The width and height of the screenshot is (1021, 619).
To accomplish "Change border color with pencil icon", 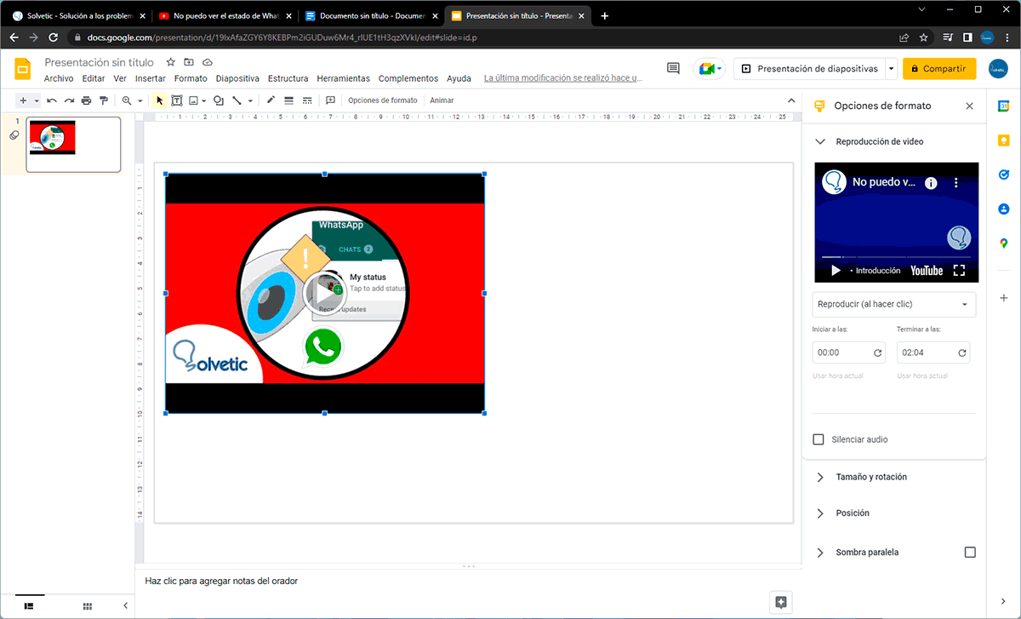I will pyautogui.click(x=271, y=100).
